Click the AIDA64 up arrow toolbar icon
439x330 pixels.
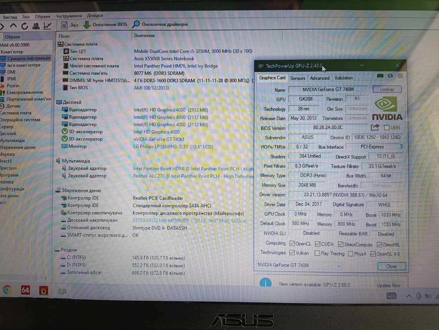click(13, 26)
